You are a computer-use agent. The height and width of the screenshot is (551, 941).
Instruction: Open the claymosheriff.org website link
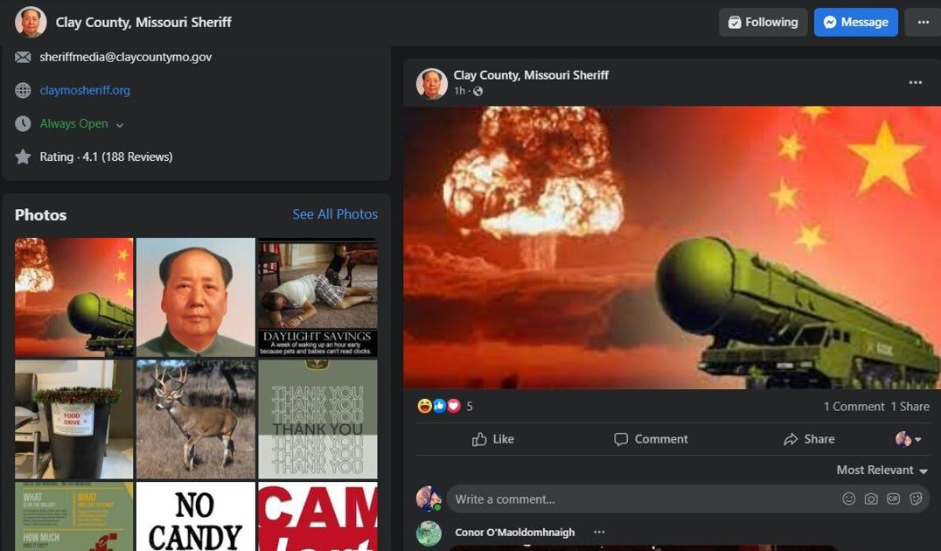[85, 90]
